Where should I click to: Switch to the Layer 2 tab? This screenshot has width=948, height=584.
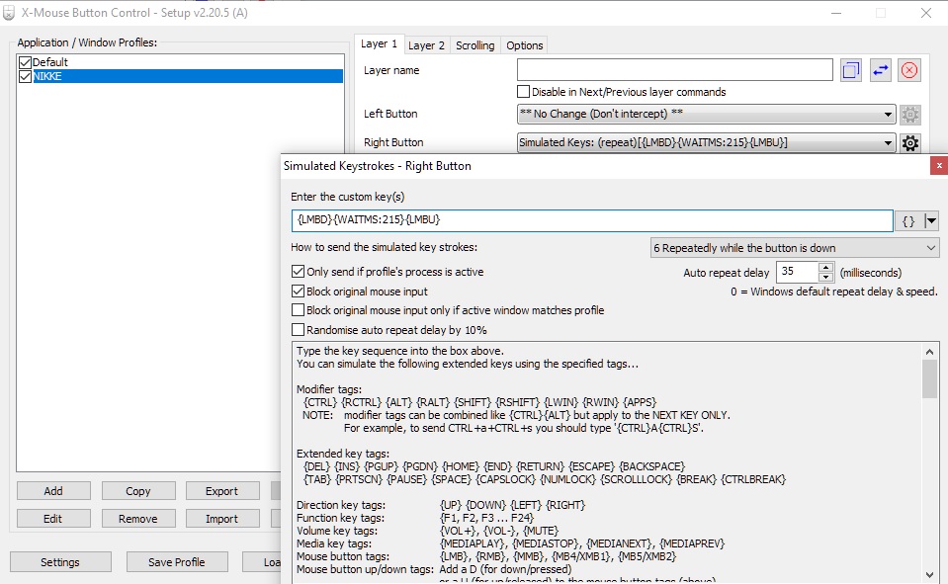point(426,45)
